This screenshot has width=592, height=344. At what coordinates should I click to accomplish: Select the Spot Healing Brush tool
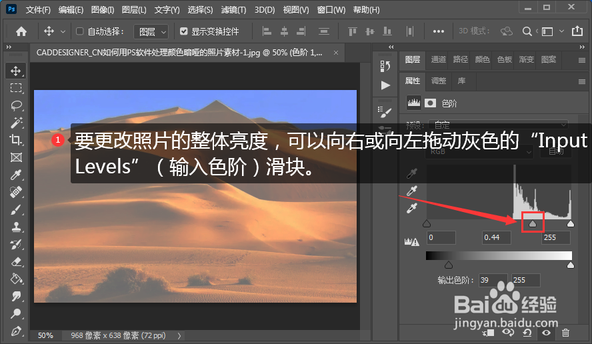click(x=16, y=192)
